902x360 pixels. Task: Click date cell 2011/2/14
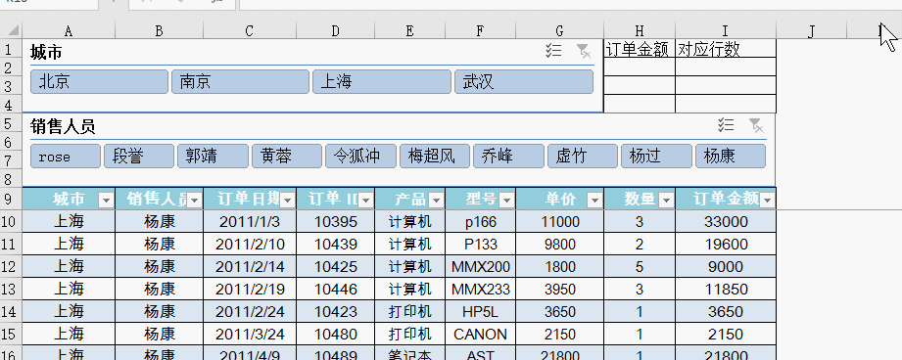pos(250,266)
